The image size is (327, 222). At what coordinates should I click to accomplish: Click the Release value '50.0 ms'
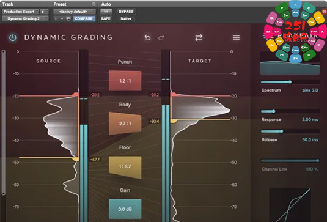coord(310,139)
